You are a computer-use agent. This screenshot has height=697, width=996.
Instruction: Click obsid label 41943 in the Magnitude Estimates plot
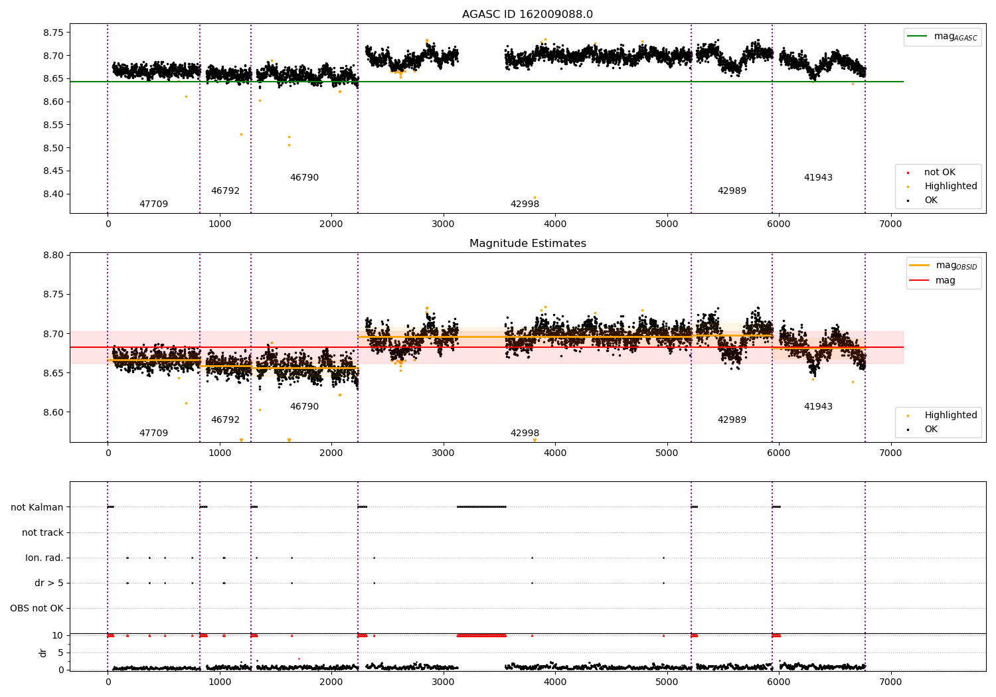tap(818, 406)
